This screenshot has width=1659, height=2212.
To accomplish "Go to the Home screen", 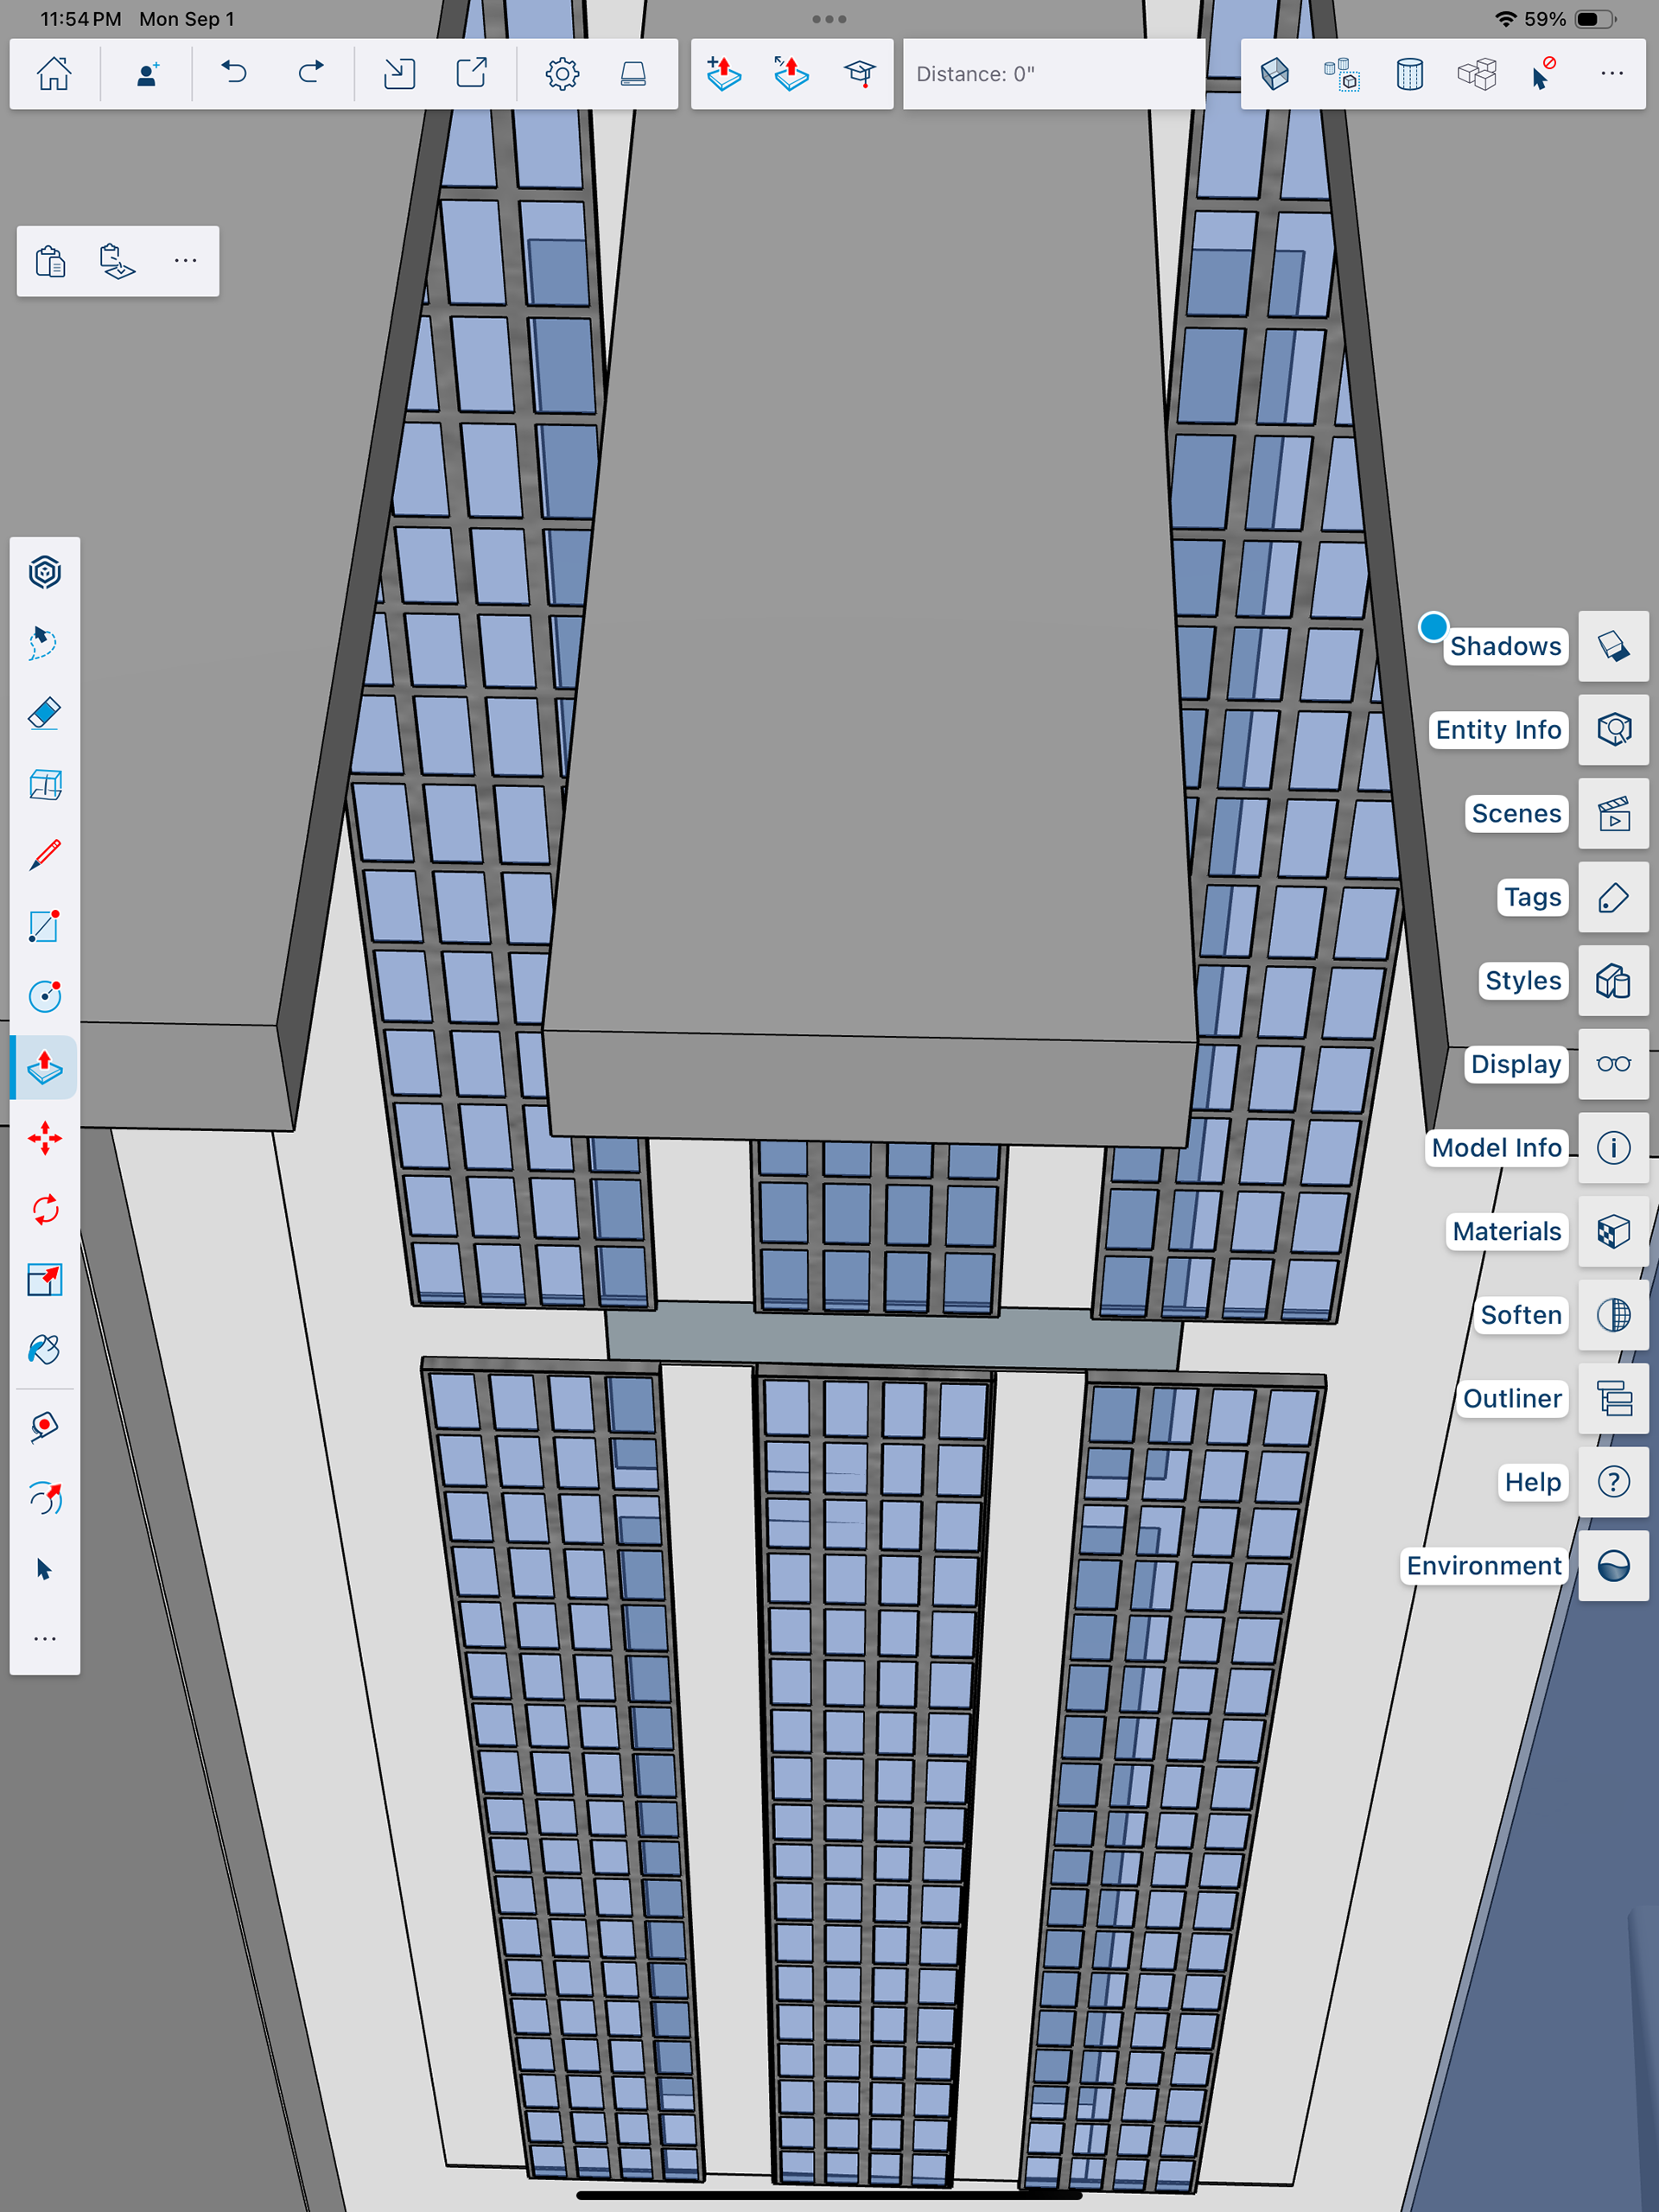I will tap(54, 73).
